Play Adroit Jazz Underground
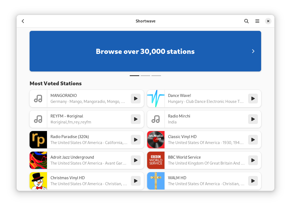Viewport: 291px width, 209px height. [135, 160]
